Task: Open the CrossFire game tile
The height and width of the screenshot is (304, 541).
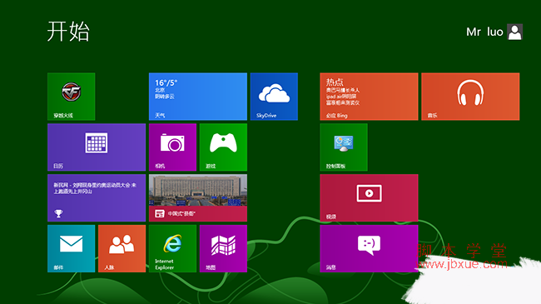Action: click(71, 97)
